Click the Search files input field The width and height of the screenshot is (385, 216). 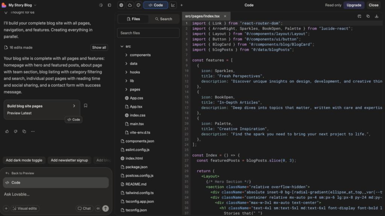point(148,33)
